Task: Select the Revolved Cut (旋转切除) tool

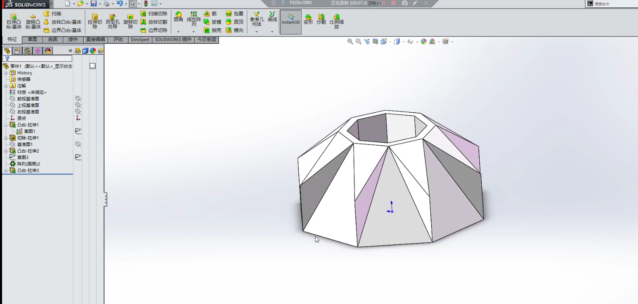Action: click(x=130, y=21)
